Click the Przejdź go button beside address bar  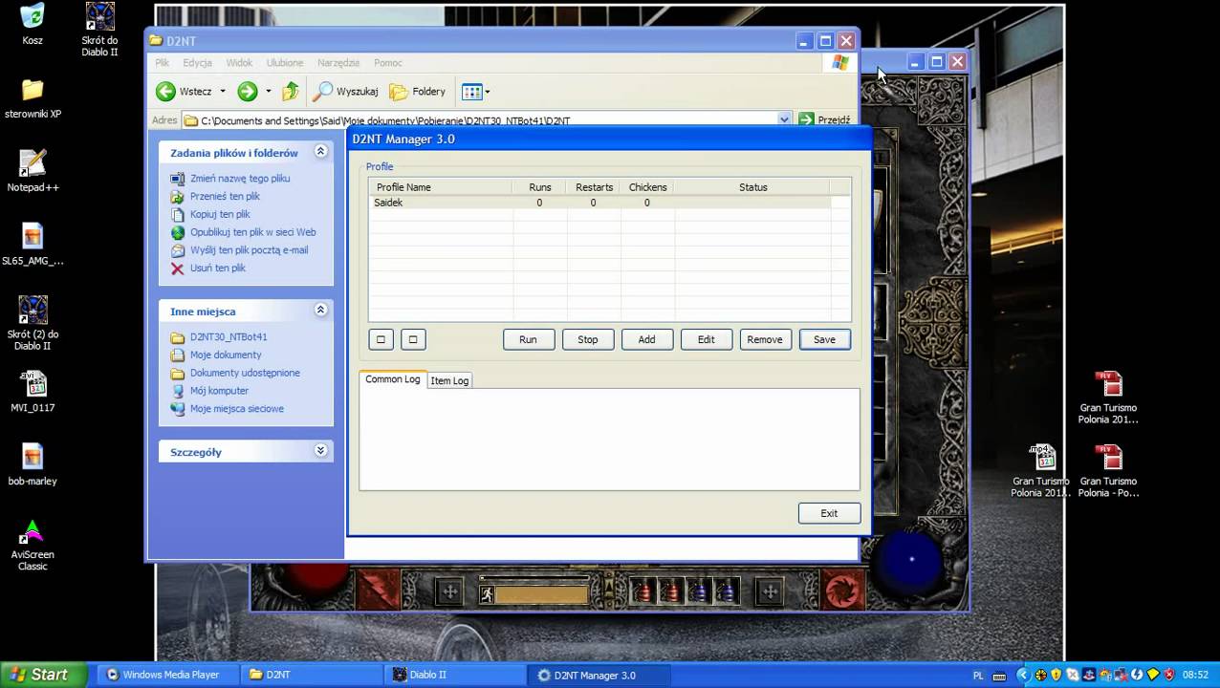(824, 120)
